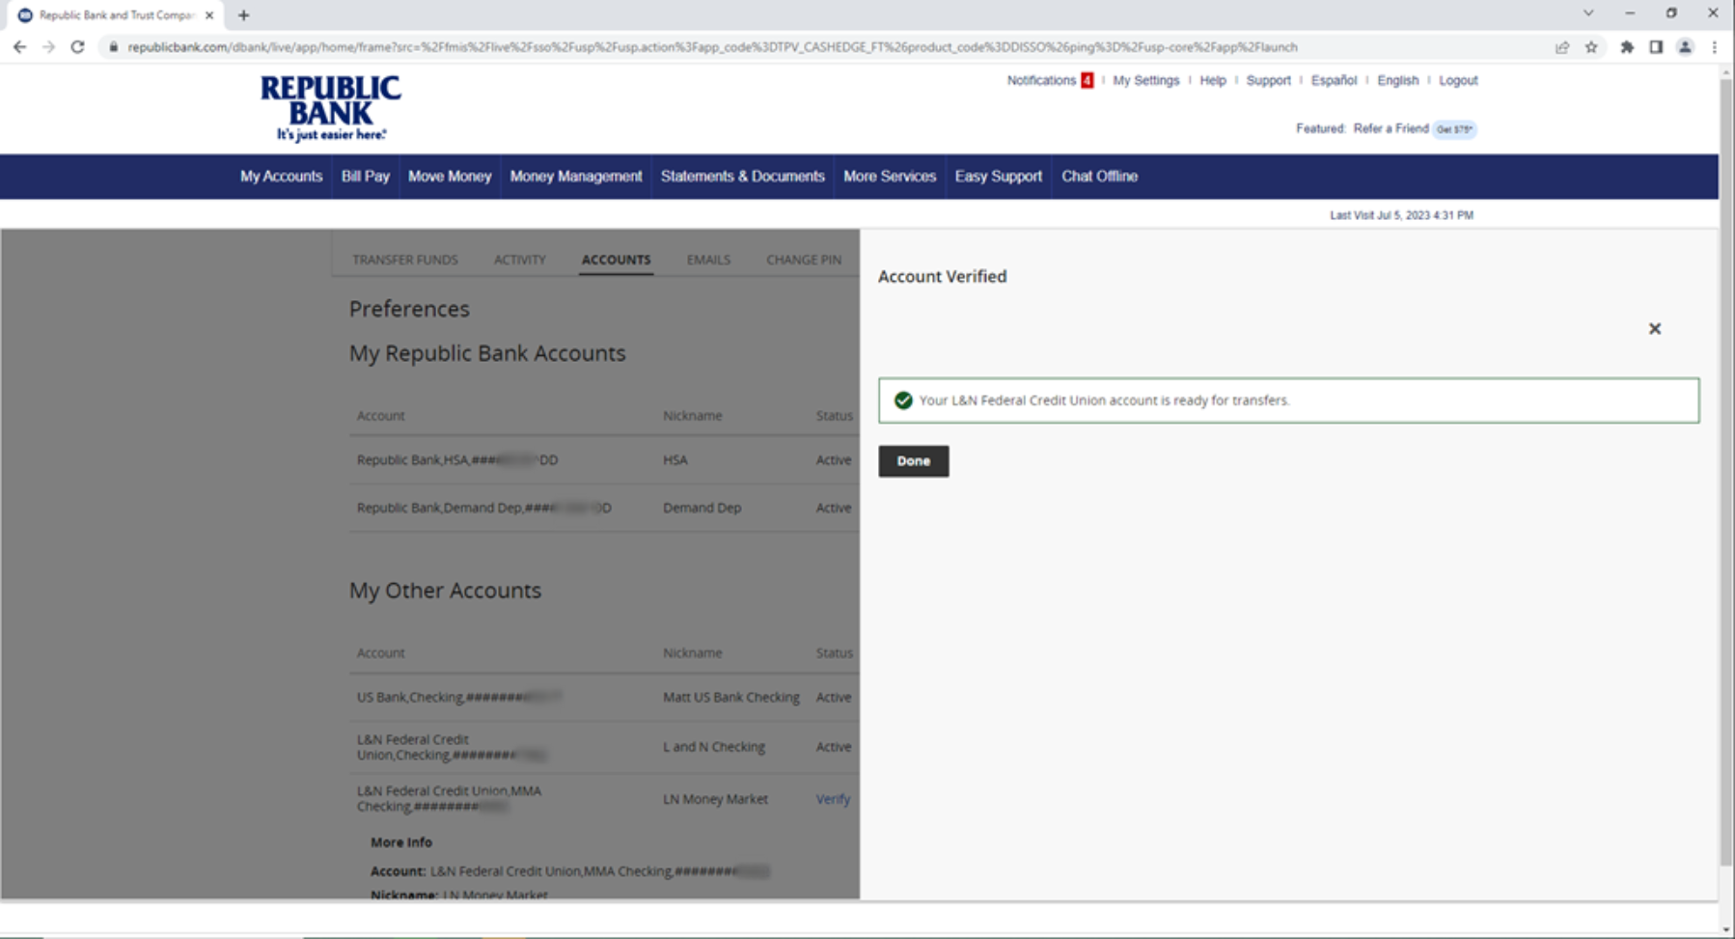The image size is (1735, 939).
Task: Click Verify for the LN Money Market account
Action: point(833,799)
